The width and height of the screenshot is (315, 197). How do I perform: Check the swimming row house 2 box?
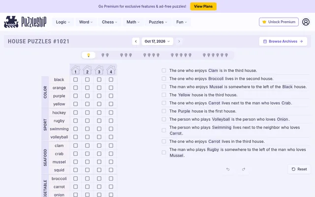(87, 129)
